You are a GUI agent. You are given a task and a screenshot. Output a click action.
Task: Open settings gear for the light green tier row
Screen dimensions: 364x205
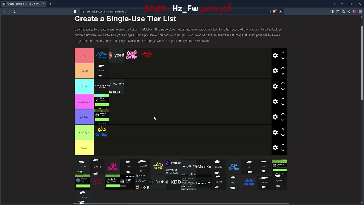(x=275, y=132)
